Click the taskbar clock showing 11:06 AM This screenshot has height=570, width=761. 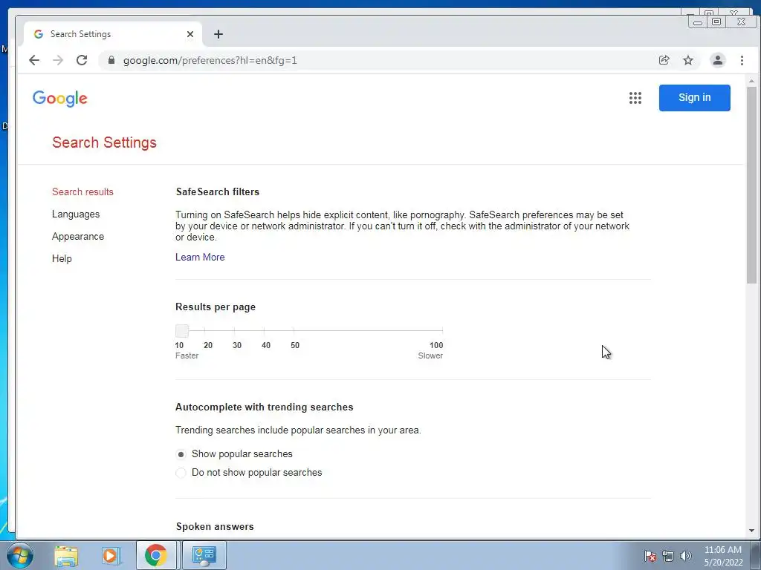pos(722,556)
